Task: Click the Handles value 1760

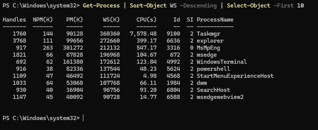Action: 20,34
